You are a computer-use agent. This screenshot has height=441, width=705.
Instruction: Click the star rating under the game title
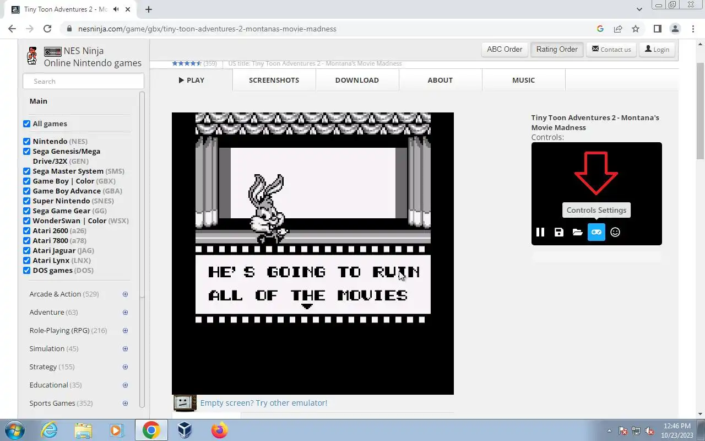(x=187, y=63)
